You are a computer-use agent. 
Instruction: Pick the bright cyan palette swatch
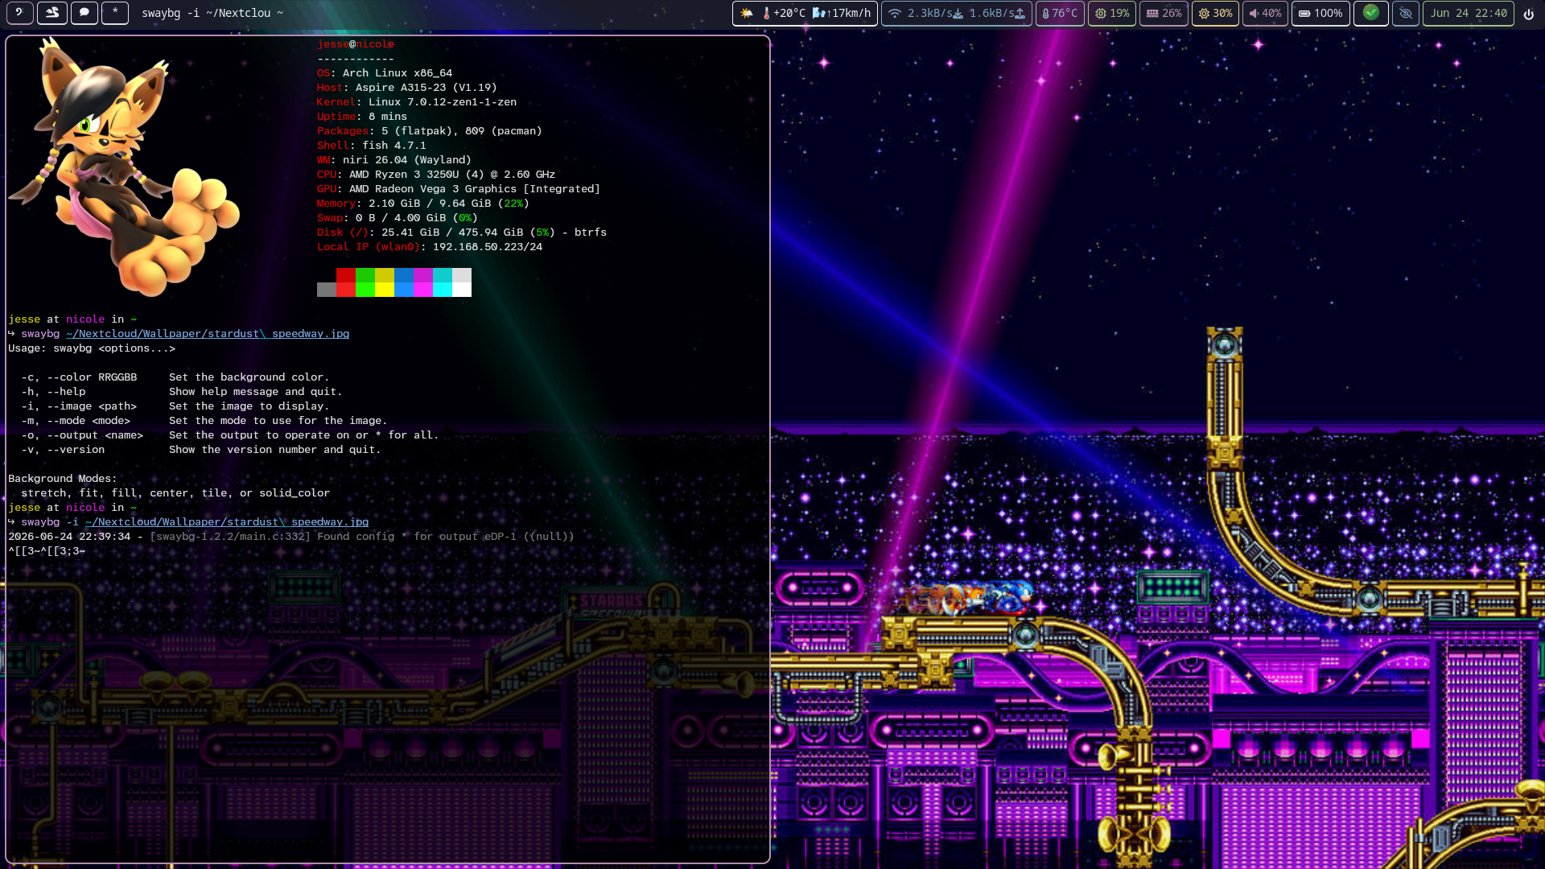(x=443, y=290)
